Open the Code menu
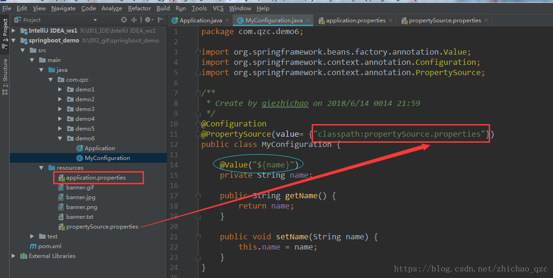This screenshot has height=278, width=553. coord(89,8)
